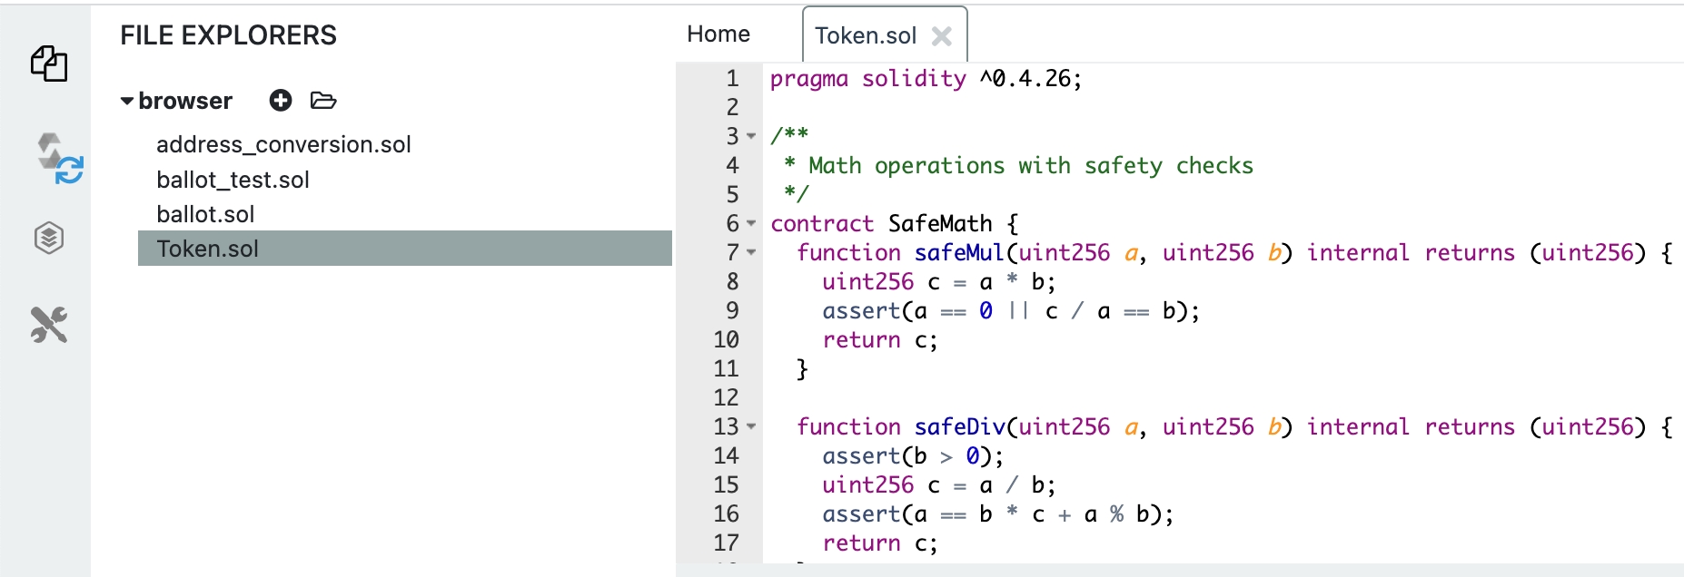Screen dimensions: 1684x577
Task: Close the Token.sol editor tab
Action: pos(942,36)
